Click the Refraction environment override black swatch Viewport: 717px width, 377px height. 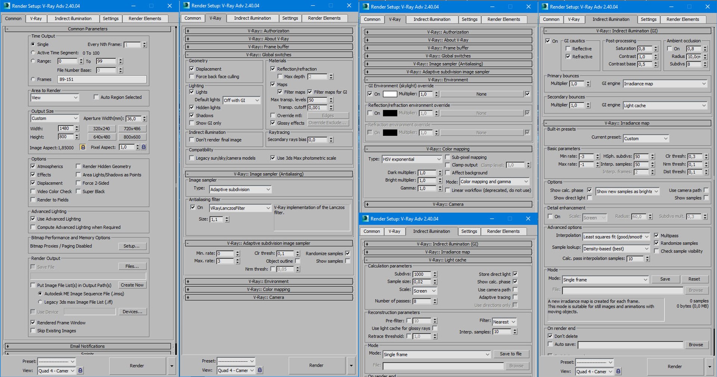click(390, 133)
